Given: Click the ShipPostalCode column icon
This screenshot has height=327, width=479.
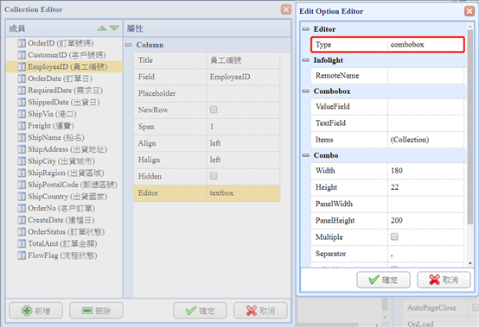Looking at the screenshot, I should coord(22,185).
